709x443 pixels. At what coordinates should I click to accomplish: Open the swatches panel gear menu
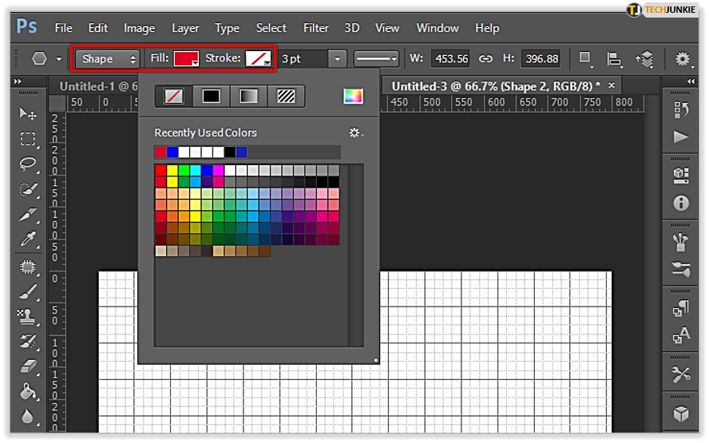click(x=356, y=133)
